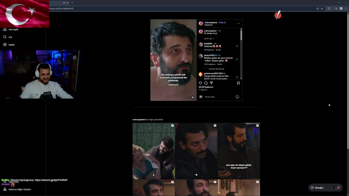The image size is (349, 196).
Task: Open Meta'nın diğer ürünleri
Action: coord(17,189)
